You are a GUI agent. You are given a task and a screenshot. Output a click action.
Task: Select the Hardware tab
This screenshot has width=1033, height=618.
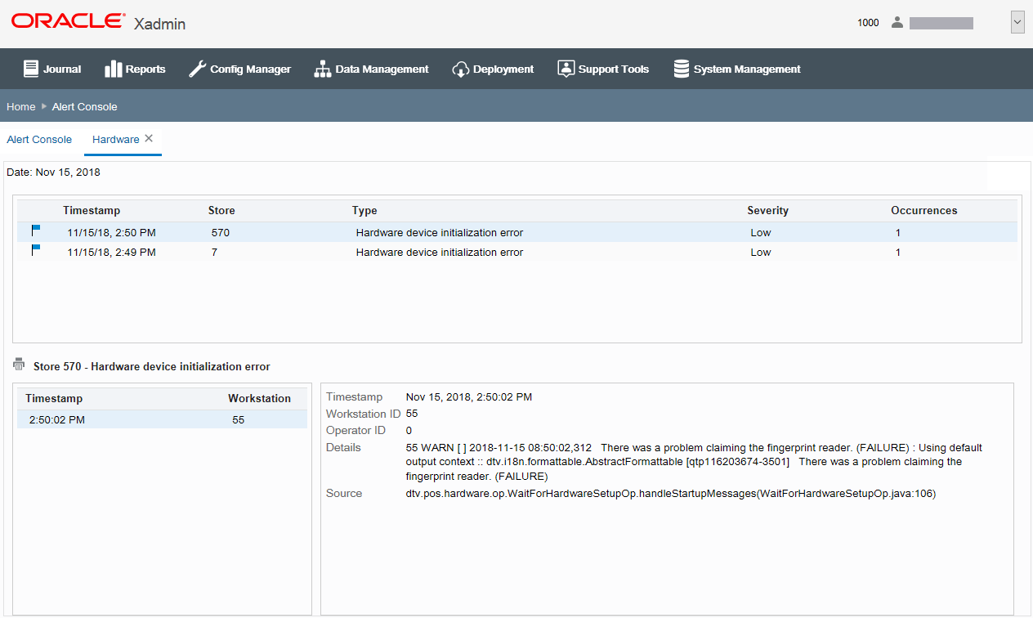click(115, 139)
